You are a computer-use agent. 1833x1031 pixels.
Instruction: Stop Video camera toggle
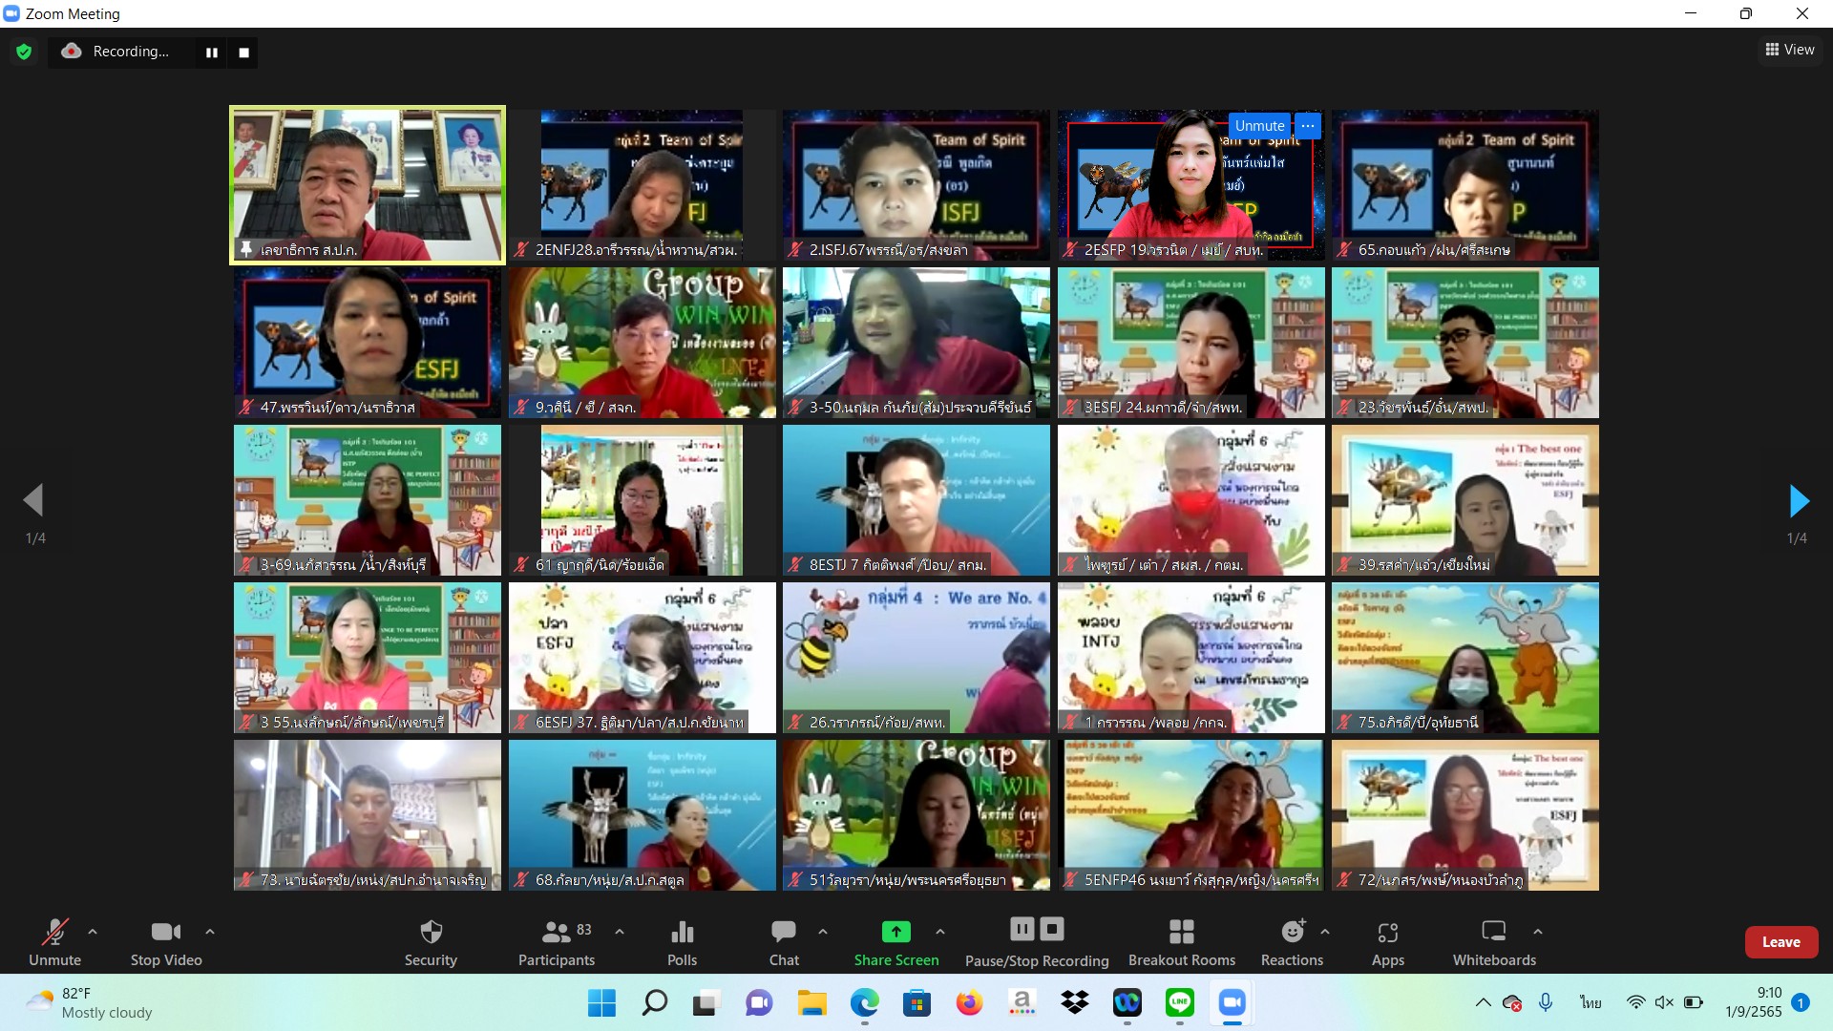pyautogui.click(x=166, y=941)
